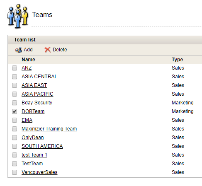Uncheck the DOBTeam checkbox
The height and width of the screenshot is (186, 202).
pos(15,111)
